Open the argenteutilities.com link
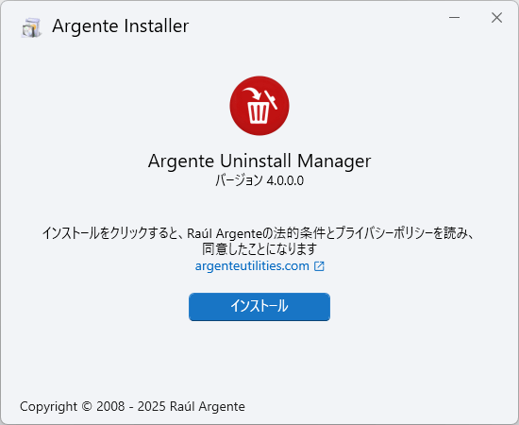This screenshot has height=425, width=519. point(252,265)
